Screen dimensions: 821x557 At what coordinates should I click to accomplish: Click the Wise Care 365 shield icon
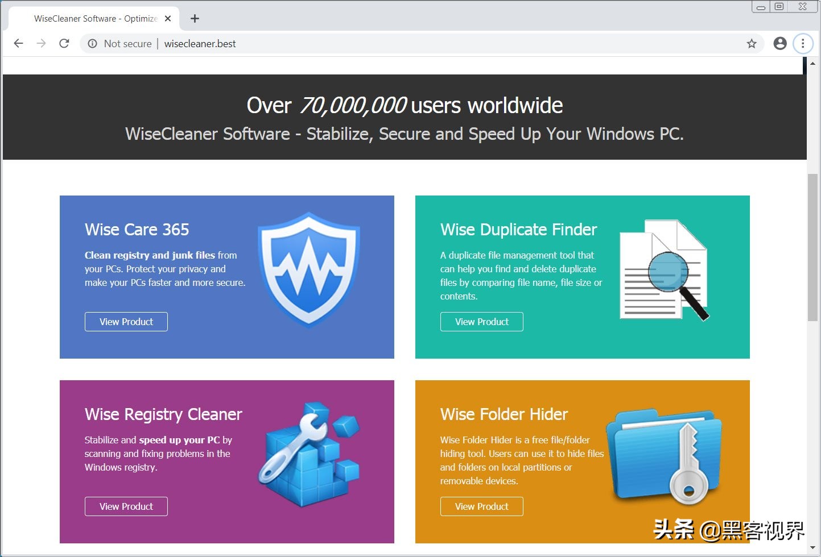(x=308, y=271)
